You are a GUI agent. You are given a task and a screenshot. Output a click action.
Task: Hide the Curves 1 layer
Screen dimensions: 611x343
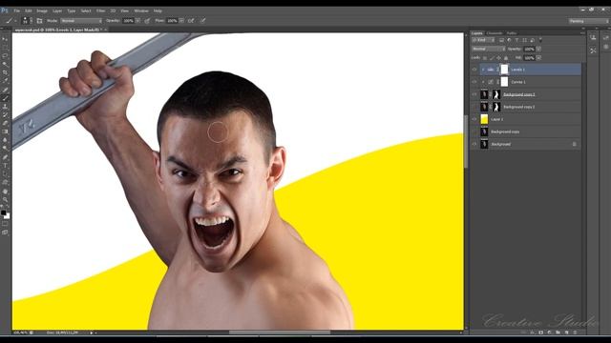474,82
